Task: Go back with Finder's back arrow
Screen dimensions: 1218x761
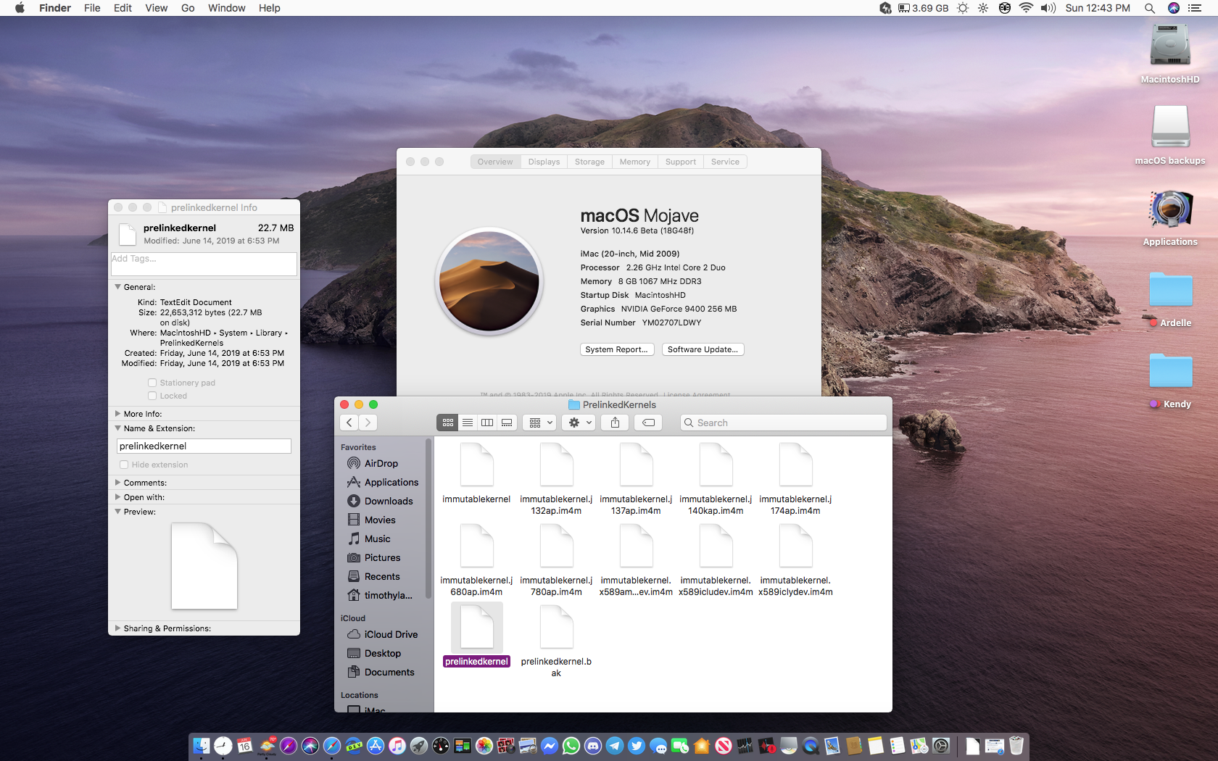Action: [x=349, y=423]
